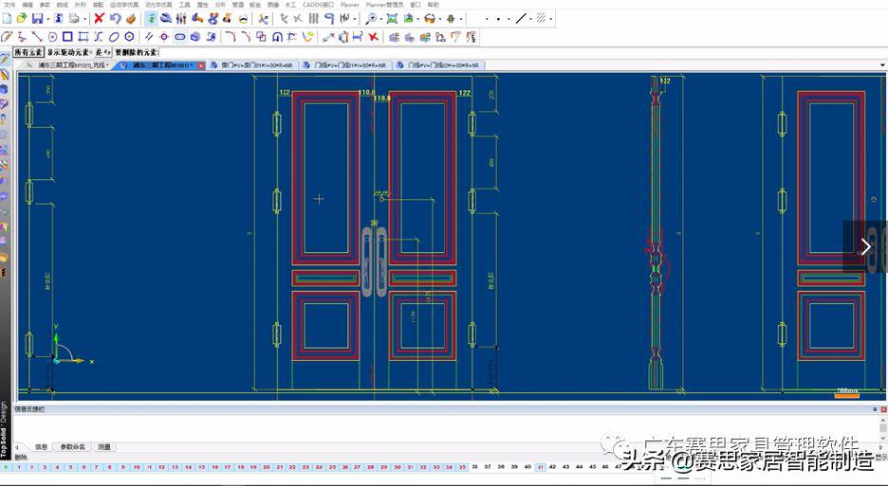Click the 所有元素 button

[x=28, y=52]
